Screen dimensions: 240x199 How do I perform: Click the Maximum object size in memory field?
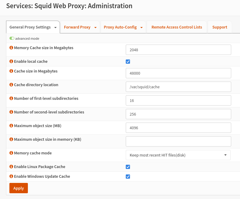click(178, 141)
